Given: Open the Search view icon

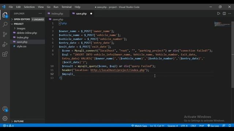Looking at the screenshot, I should coord(5,24).
